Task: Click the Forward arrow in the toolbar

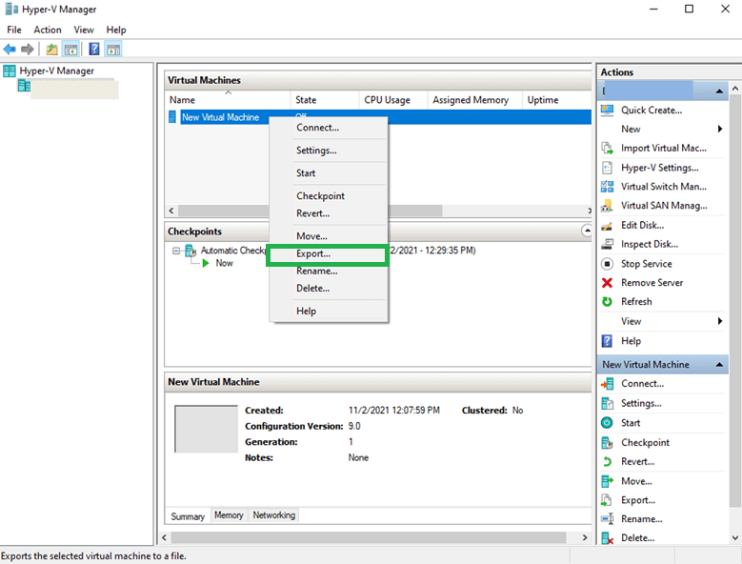Action: [x=28, y=49]
